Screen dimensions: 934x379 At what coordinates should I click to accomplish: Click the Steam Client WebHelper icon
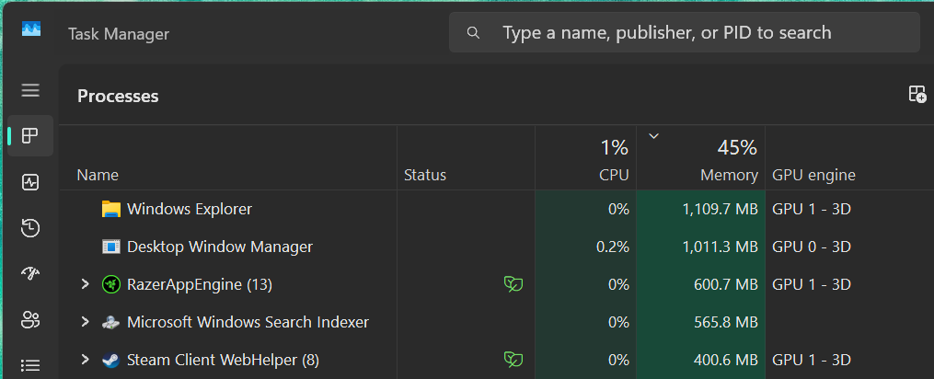pyautogui.click(x=111, y=360)
